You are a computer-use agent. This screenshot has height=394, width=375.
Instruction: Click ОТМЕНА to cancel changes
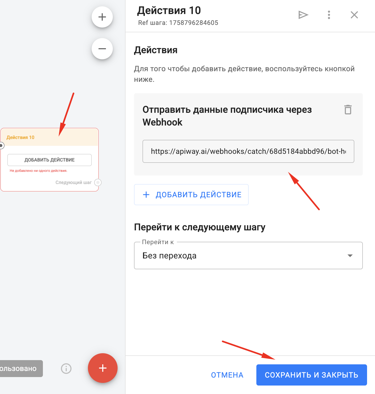click(227, 375)
